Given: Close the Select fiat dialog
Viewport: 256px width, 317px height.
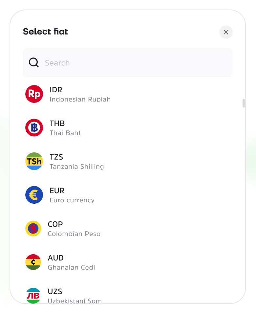Looking at the screenshot, I should click(226, 32).
